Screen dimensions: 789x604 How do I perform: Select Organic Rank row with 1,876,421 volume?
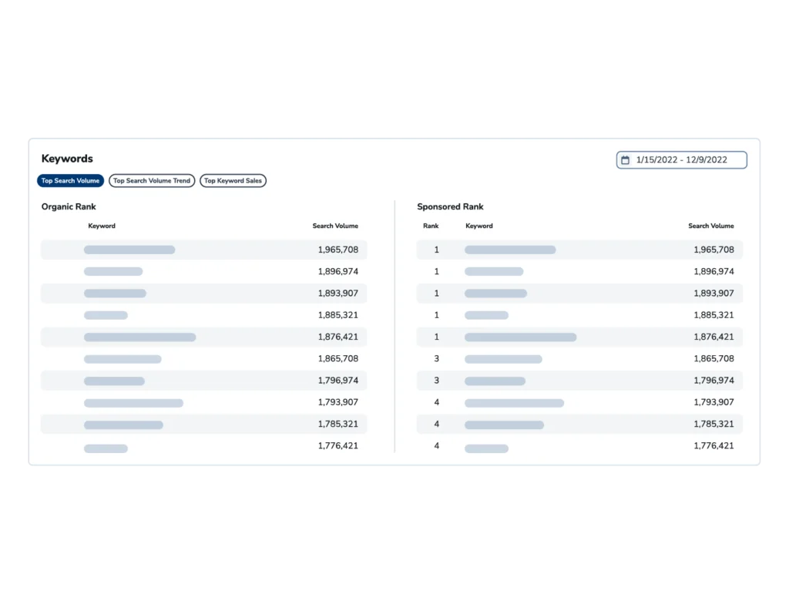pos(203,337)
